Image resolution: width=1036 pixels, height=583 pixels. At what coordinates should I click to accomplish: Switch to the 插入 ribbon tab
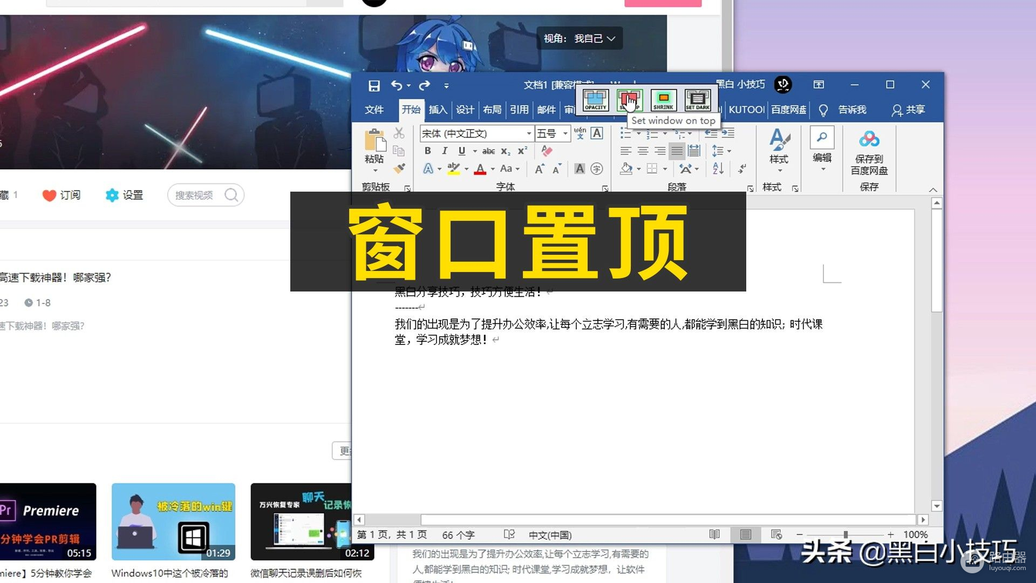click(x=438, y=110)
